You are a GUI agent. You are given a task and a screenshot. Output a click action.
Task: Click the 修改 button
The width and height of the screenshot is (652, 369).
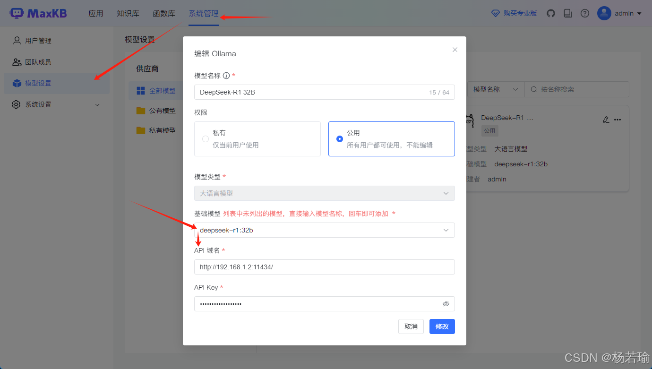[442, 326]
